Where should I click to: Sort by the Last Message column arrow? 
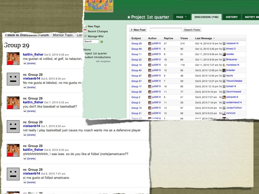tap(214, 38)
